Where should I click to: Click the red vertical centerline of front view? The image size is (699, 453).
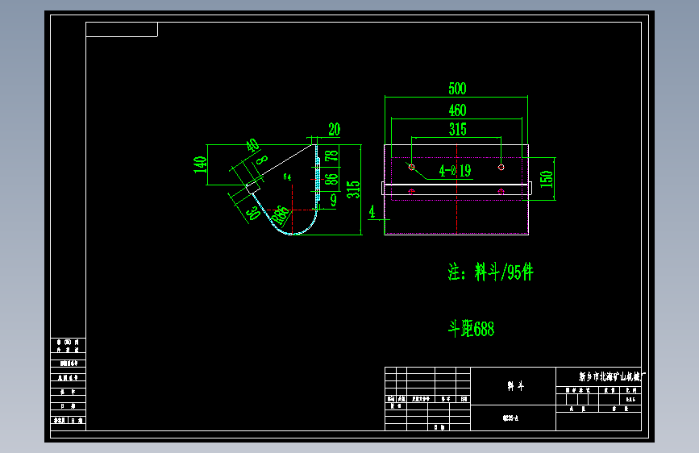coord(456,189)
